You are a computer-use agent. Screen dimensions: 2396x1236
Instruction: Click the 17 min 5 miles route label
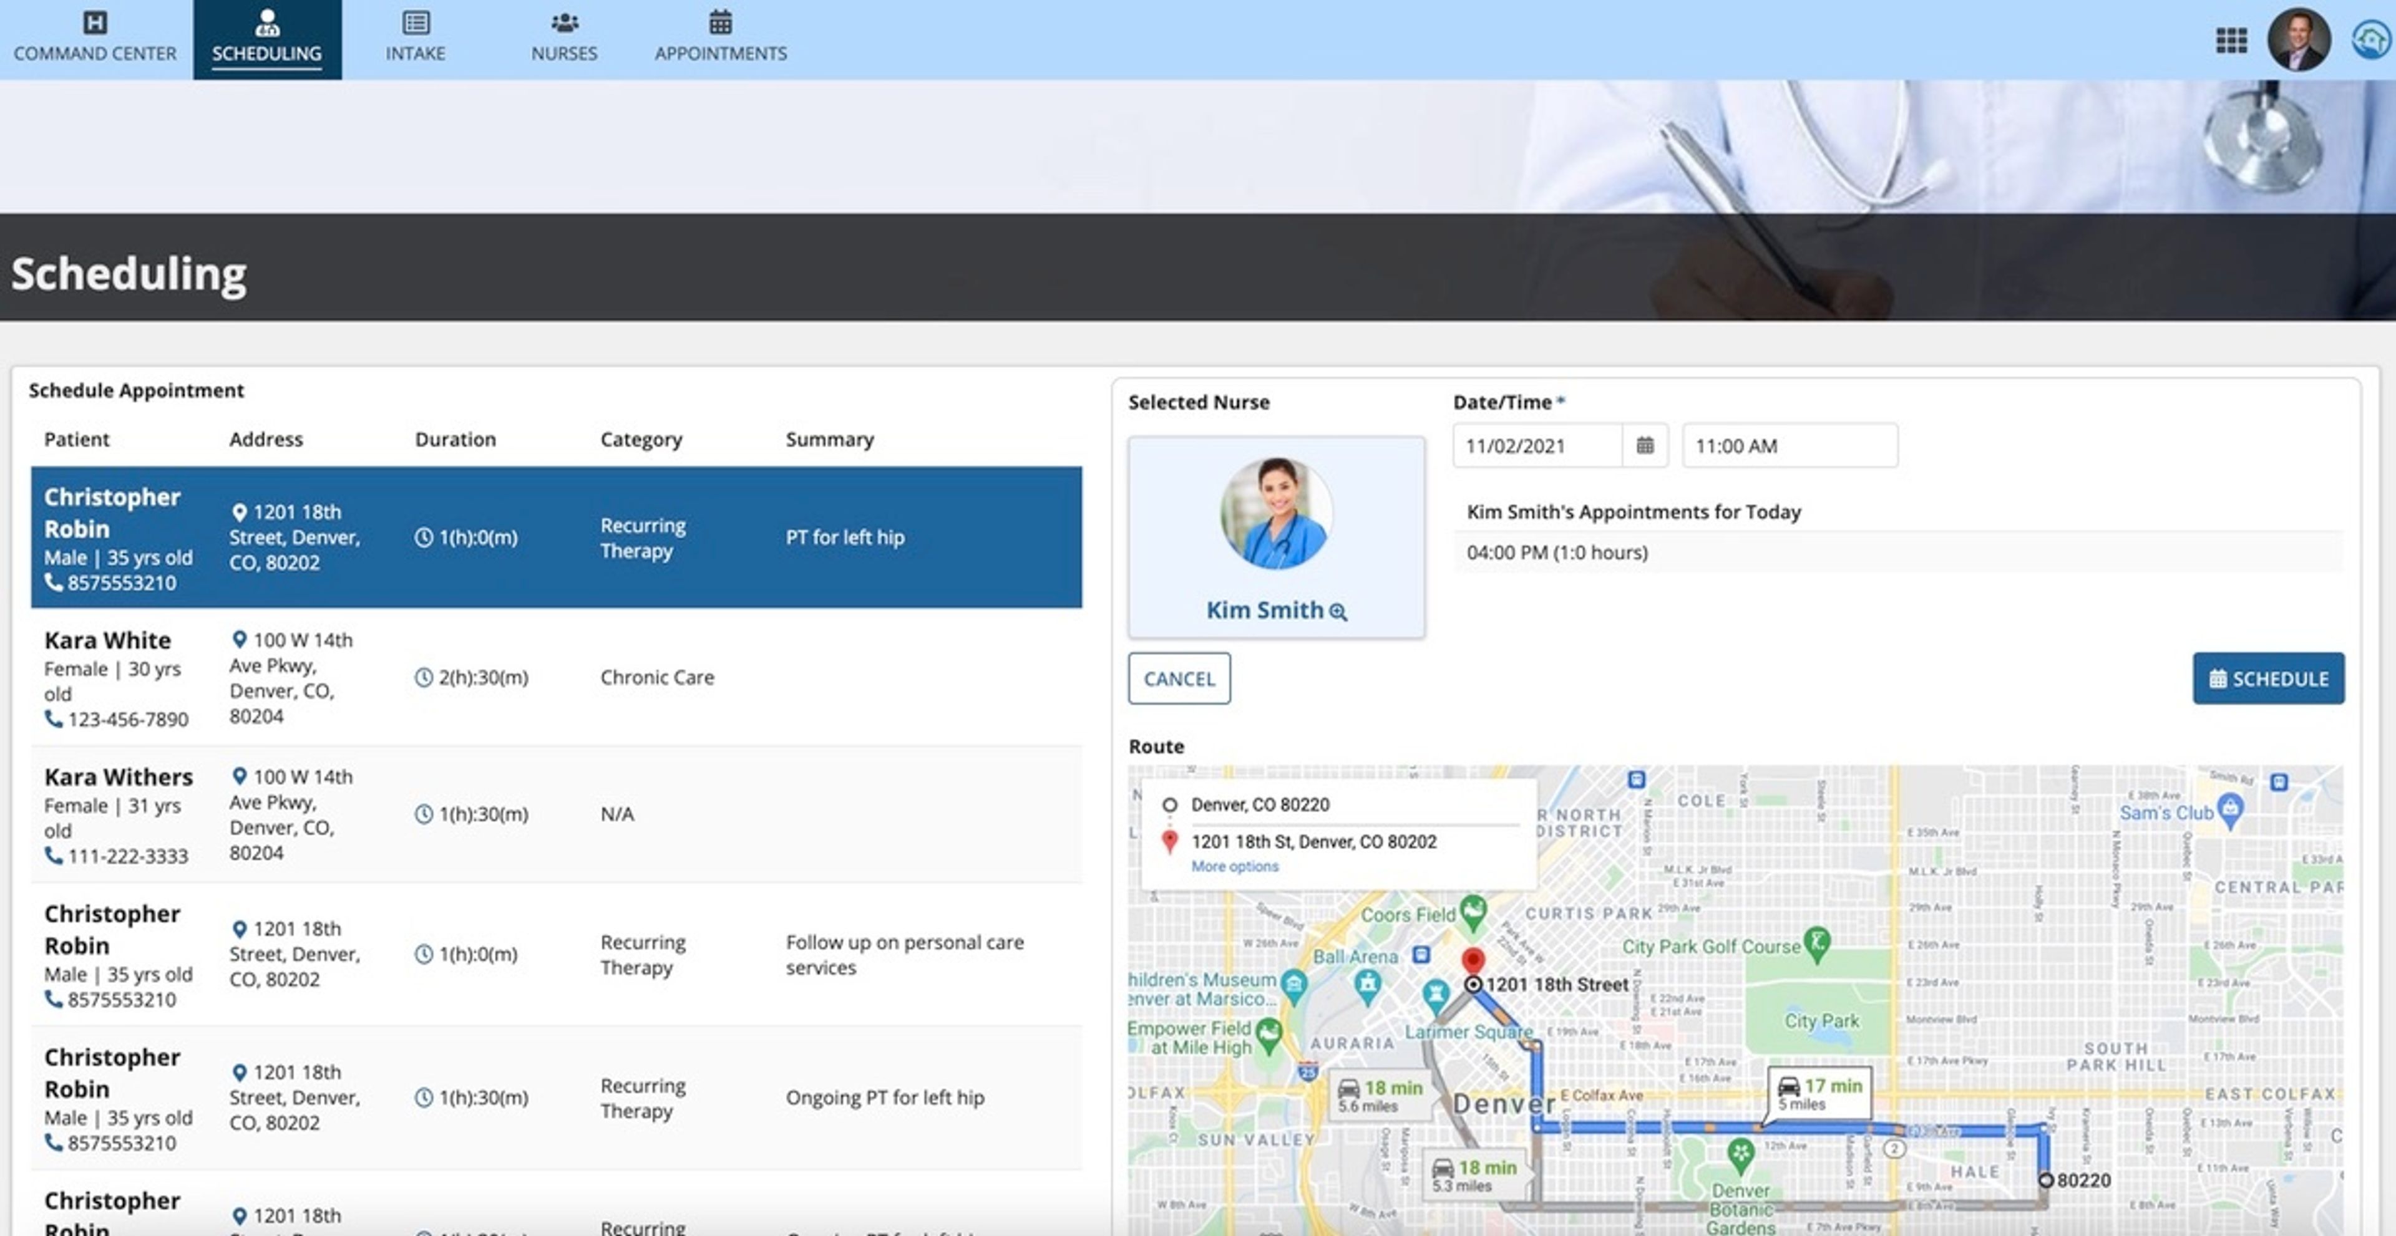point(1819,1093)
